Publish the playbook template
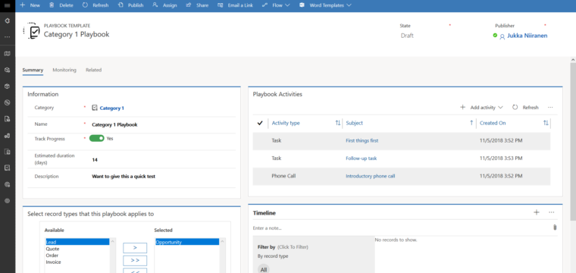The width and height of the screenshot is (576, 273). (131, 5)
